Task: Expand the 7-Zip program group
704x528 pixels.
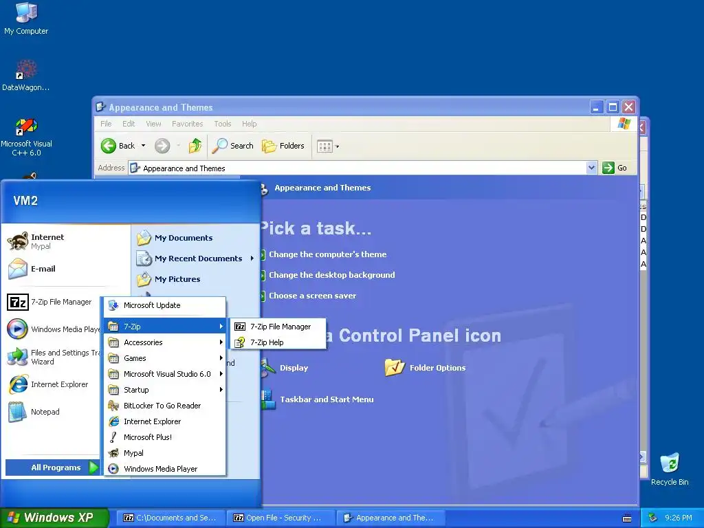Action: 165,327
